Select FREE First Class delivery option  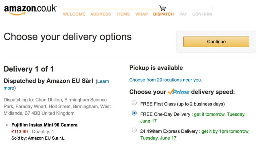click(134, 103)
